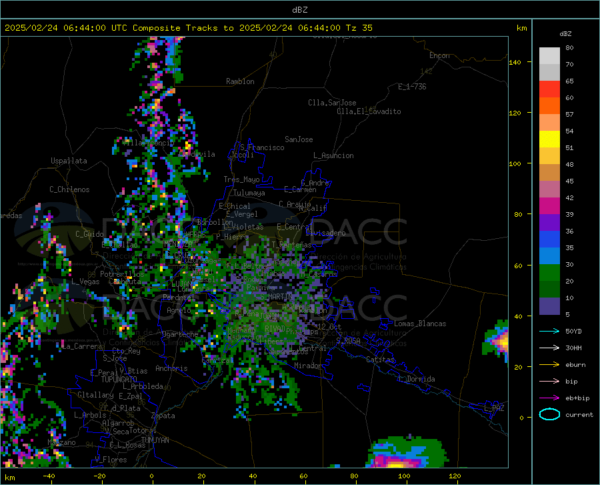
Task: Click the Ugarteche map label
Action: [x=180, y=334]
